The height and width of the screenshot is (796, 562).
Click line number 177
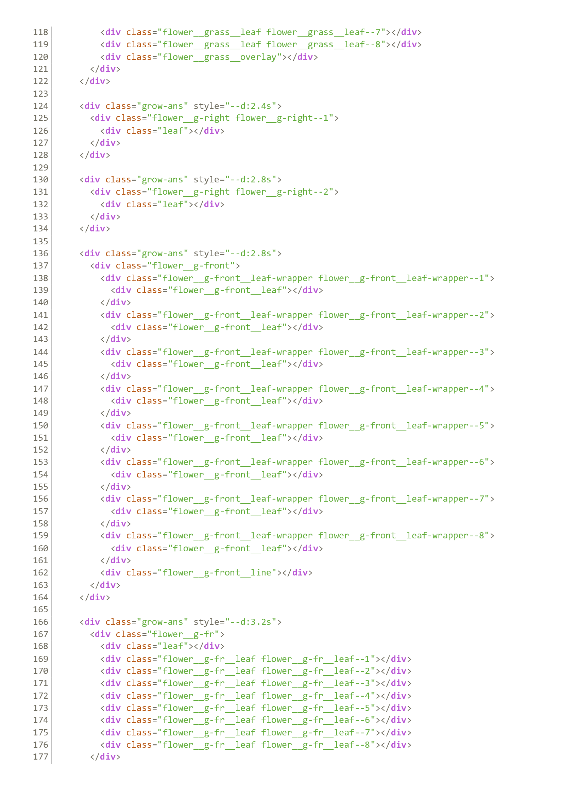click(x=41, y=757)
